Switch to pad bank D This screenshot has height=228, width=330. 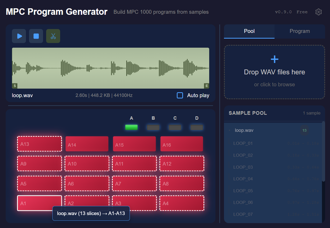coord(196,127)
